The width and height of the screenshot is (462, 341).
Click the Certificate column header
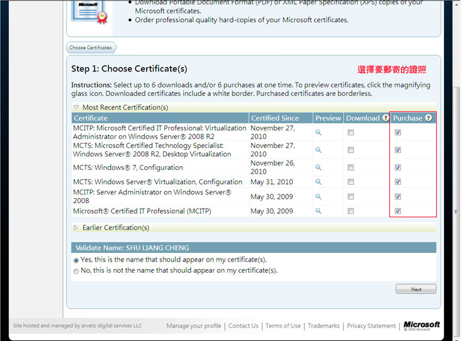(160, 118)
